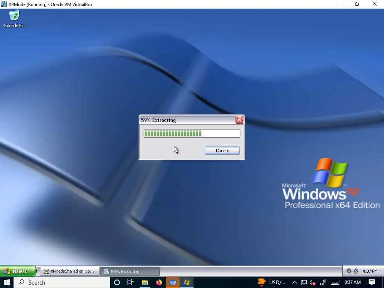Open the USD currency news widget
The width and height of the screenshot is (384, 288).
pos(272,282)
